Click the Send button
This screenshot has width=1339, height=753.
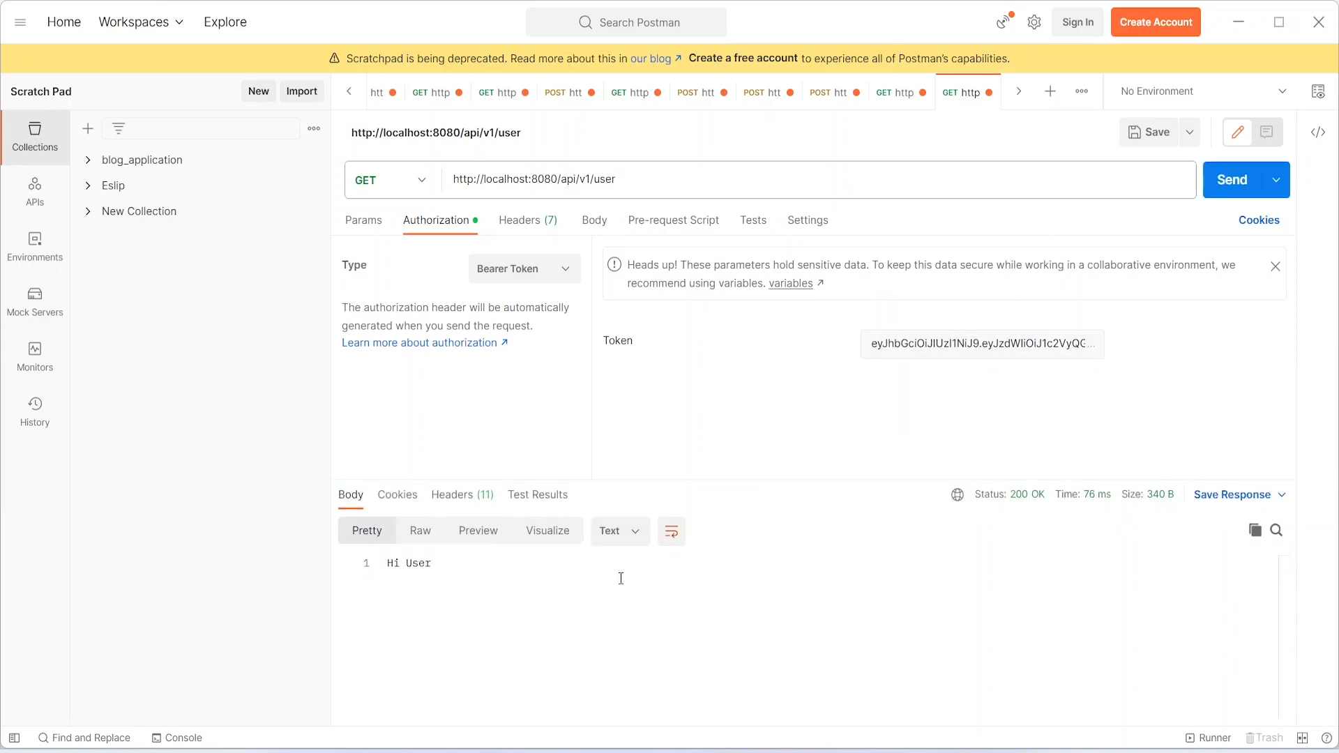click(1232, 180)
